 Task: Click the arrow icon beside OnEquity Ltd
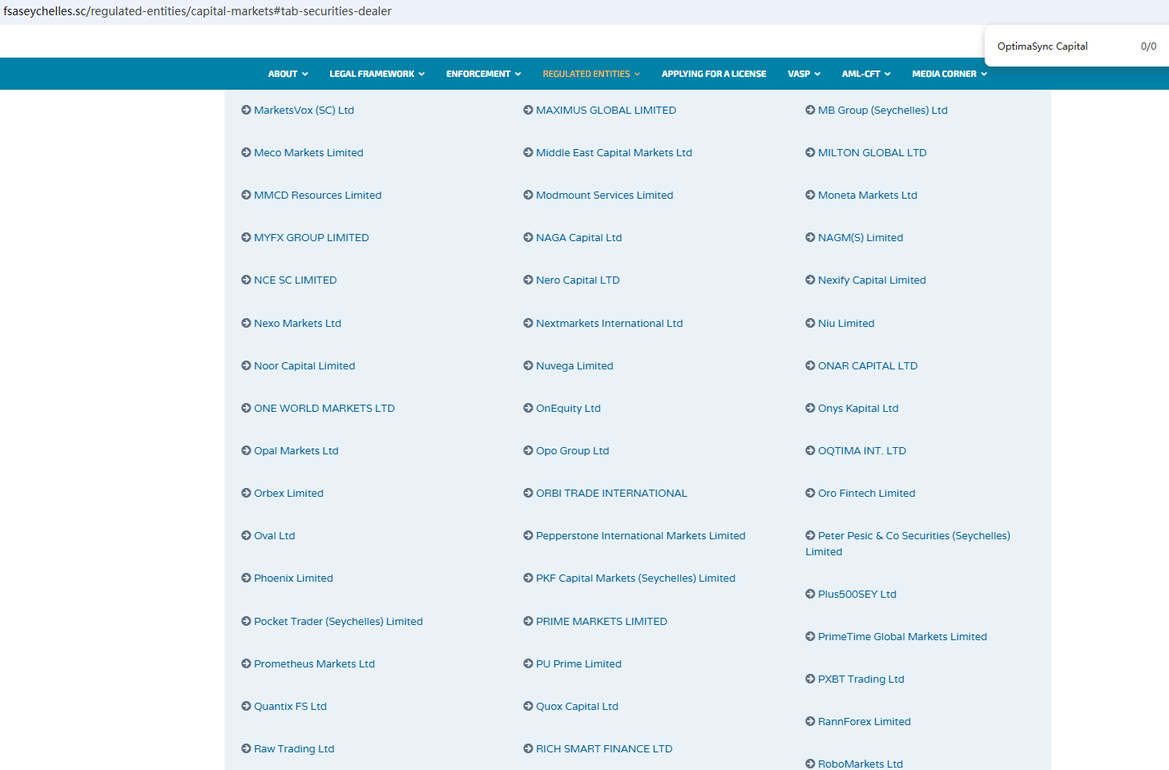click(x=528, y=408)
